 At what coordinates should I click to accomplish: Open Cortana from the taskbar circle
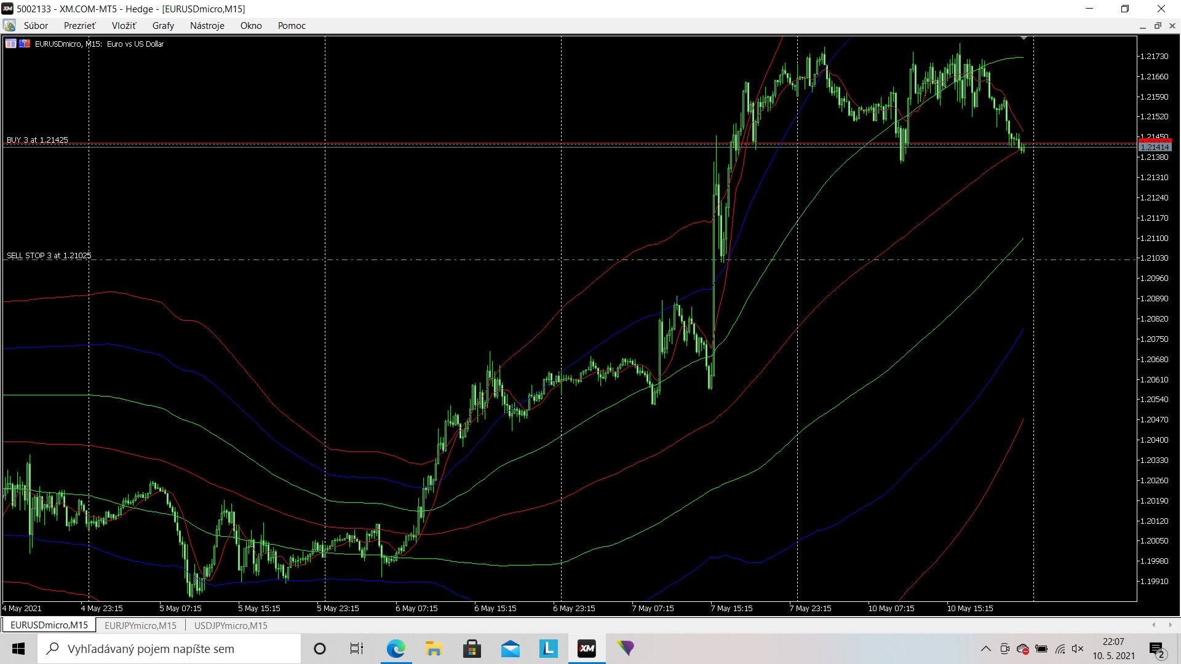click(320, 649)
